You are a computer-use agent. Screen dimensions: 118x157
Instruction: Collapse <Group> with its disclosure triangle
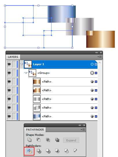26,73
